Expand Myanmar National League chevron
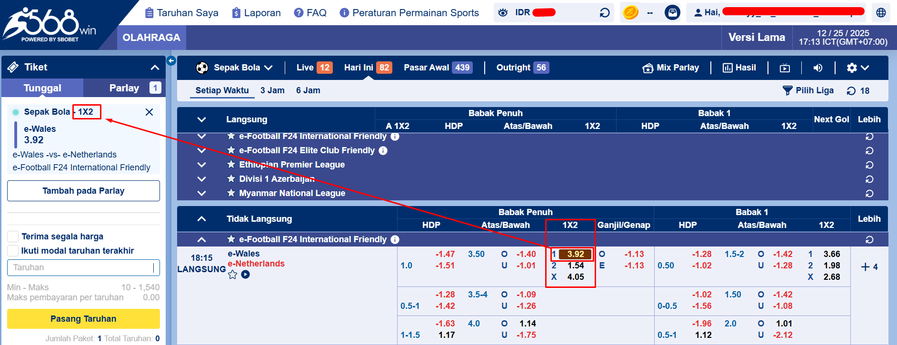Image resolution: width=897 pixels, height=345 pixels. pos(201,193)
